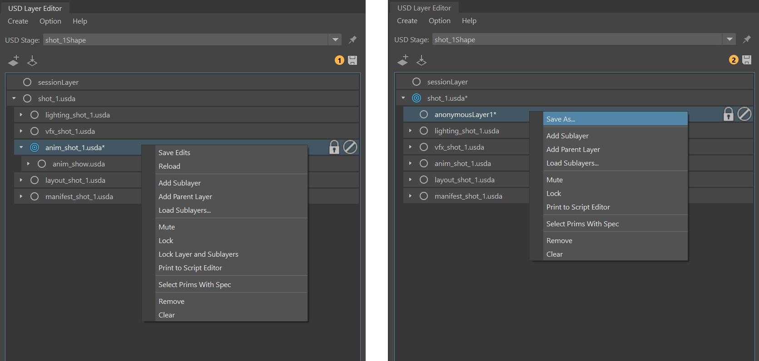Open USD Stage dropdown in left editor

coord(335,40)
